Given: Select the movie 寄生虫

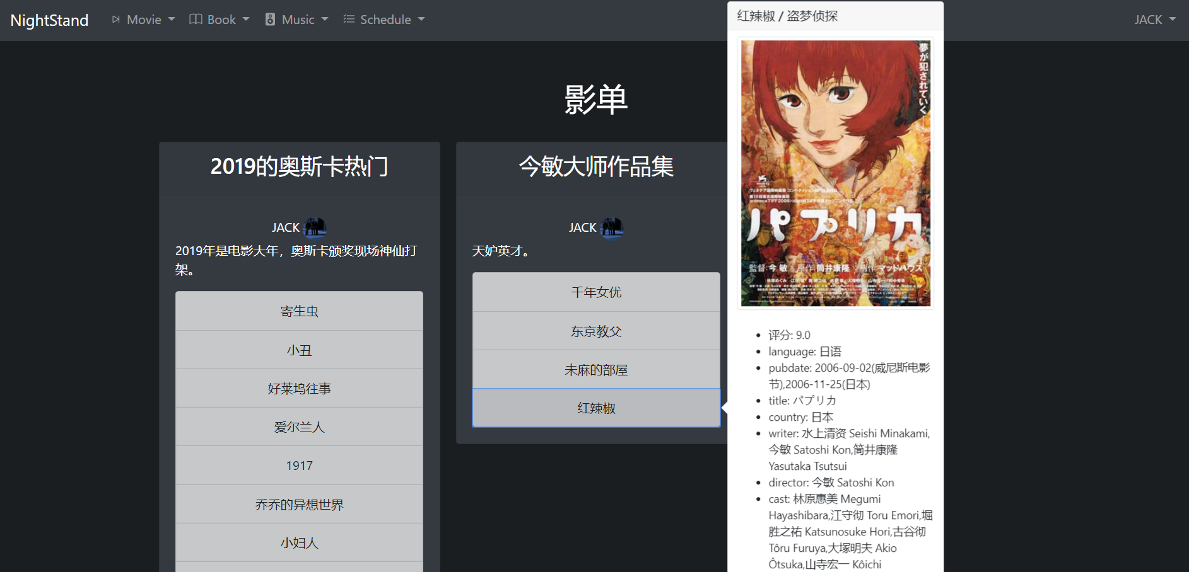Looking at the screenshot, I should (x=299, y=311).
